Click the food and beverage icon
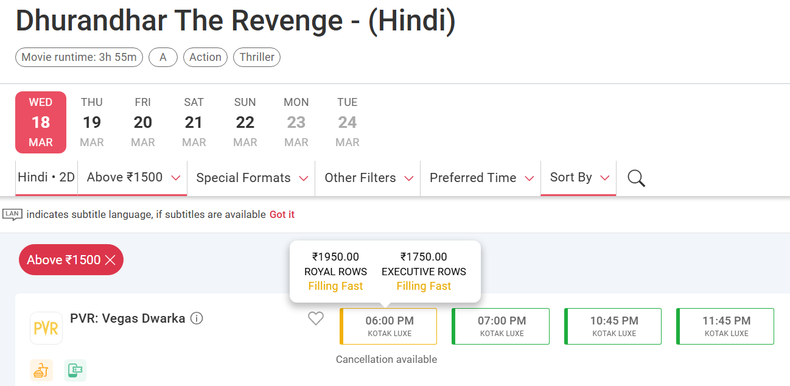 (41, 370)
